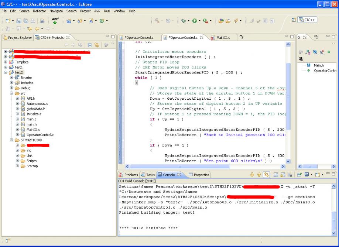
Task: Collapse the src folder node
Action: [11, 93]
